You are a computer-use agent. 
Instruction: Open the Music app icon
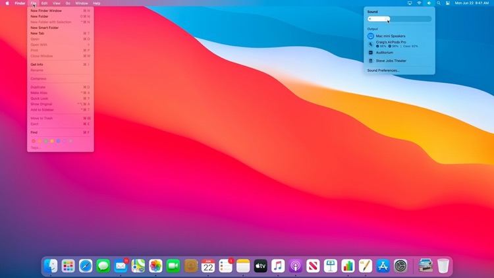pyautogui.click(x=278, y=266)
